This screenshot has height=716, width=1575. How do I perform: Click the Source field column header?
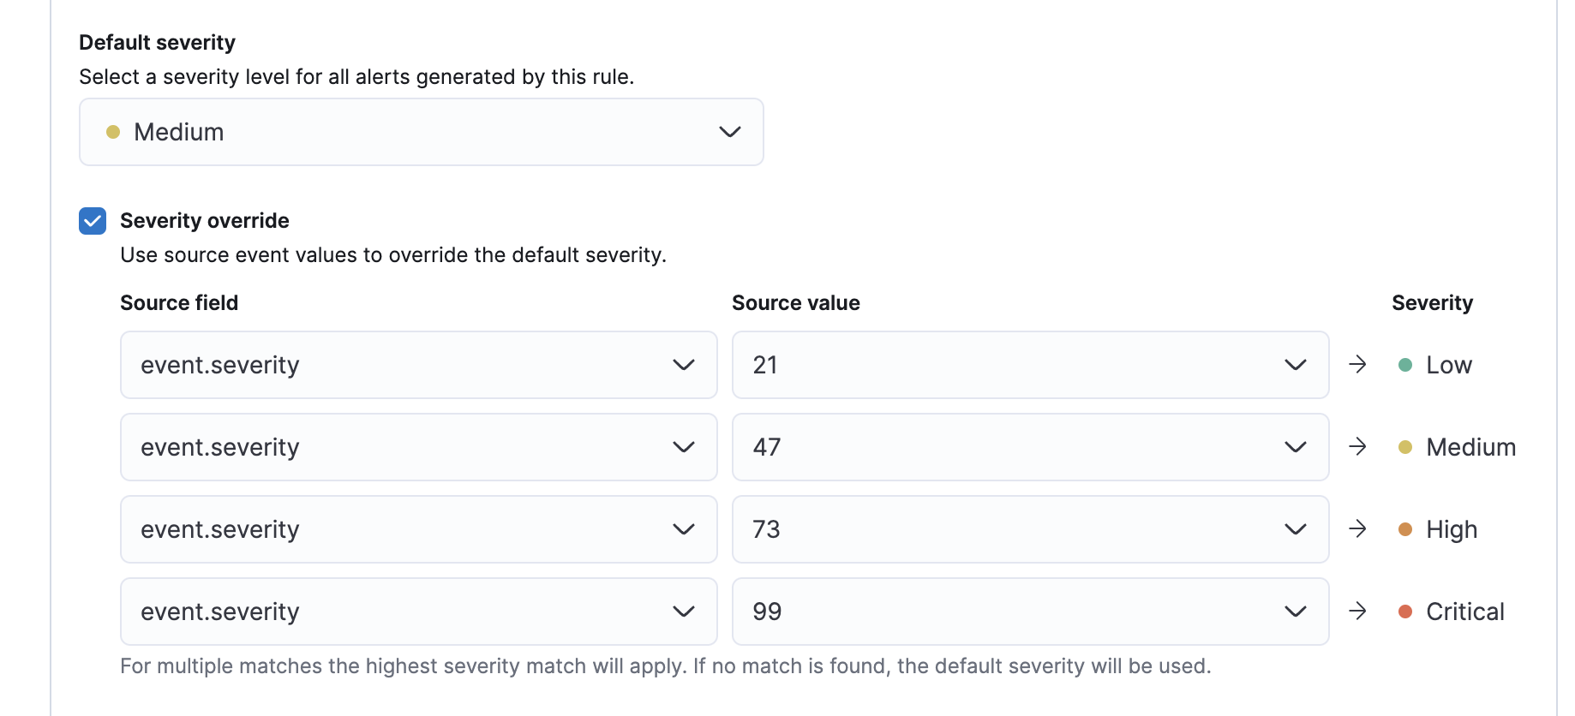[x=178, y=302]
